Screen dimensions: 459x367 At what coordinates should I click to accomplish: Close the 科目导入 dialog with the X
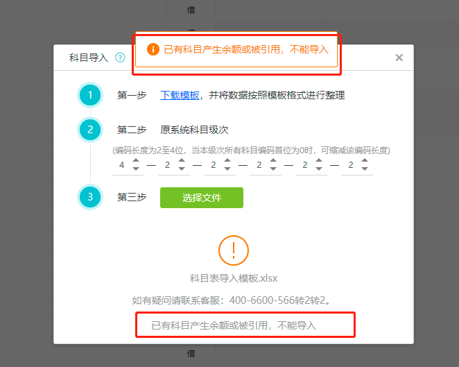[399, 58]
